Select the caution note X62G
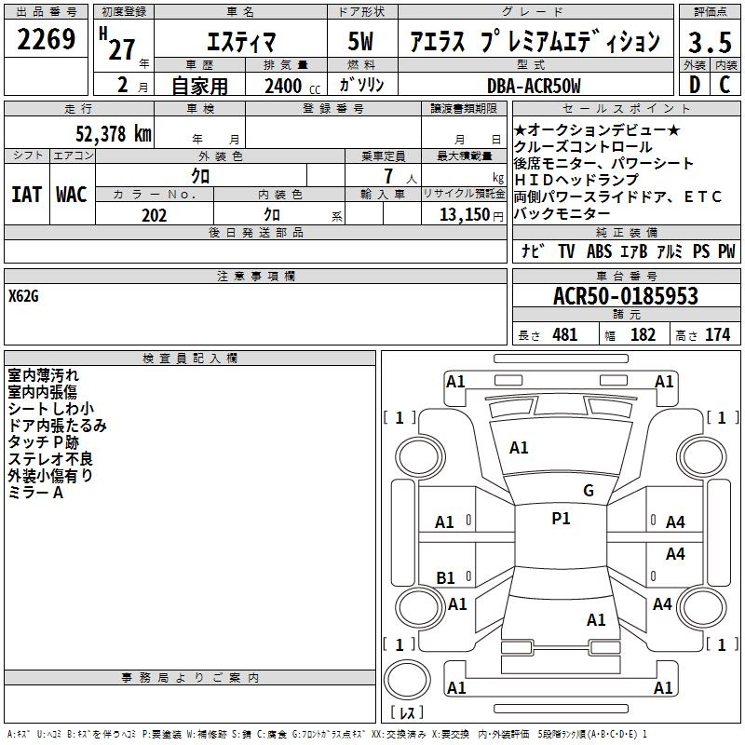 click(x=23, y=296)
